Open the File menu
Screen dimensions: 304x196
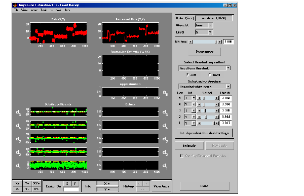[16, 10]
